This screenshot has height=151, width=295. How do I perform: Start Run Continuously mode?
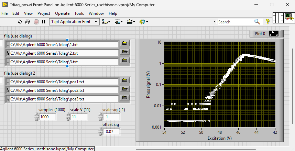click(28, 22)
